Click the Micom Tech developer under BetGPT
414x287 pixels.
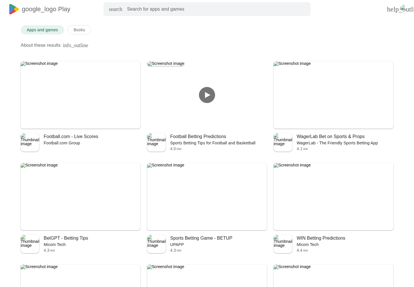pos(55,245)
